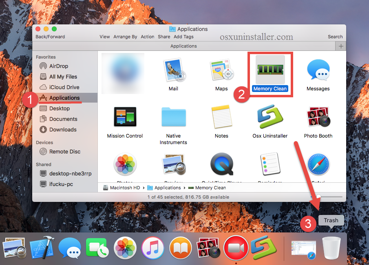Select the QuickTime Player icon

click(221, 164)
